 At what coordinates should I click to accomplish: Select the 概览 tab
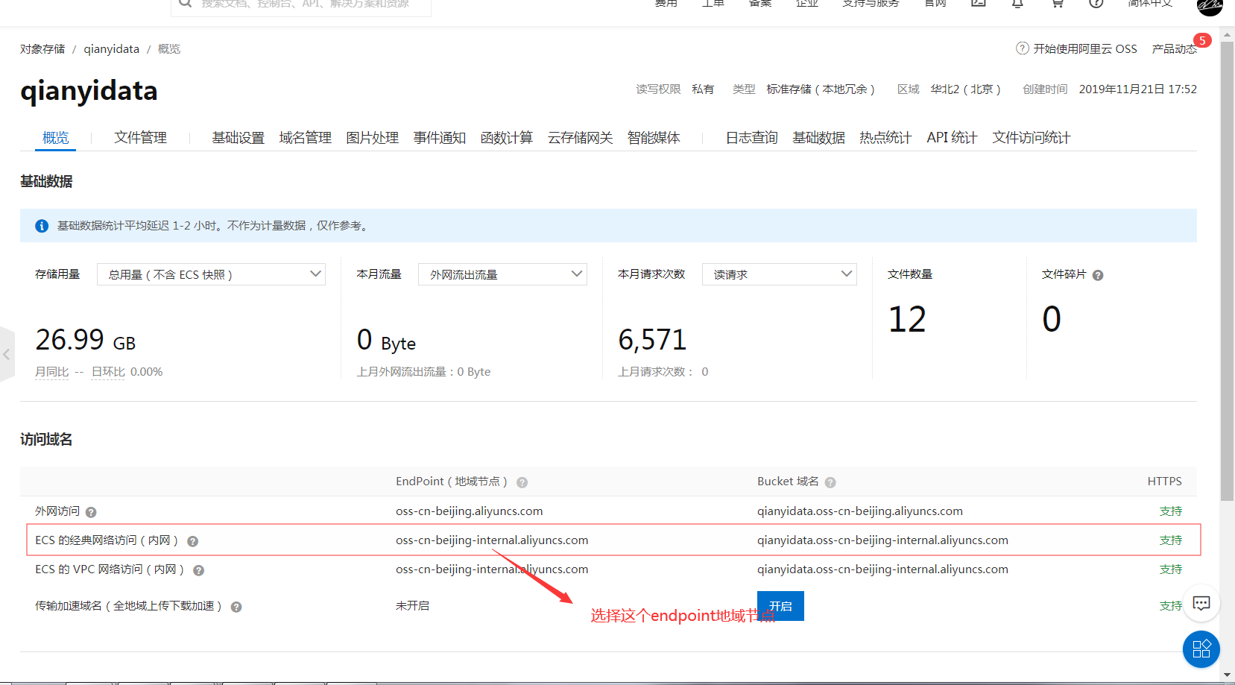tap(56, 138)
